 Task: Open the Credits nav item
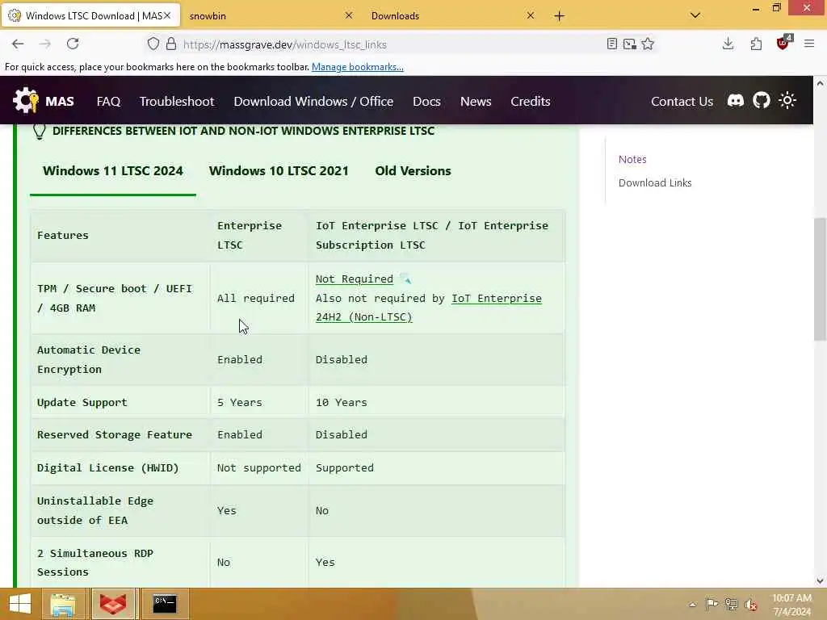click(530, 101)
